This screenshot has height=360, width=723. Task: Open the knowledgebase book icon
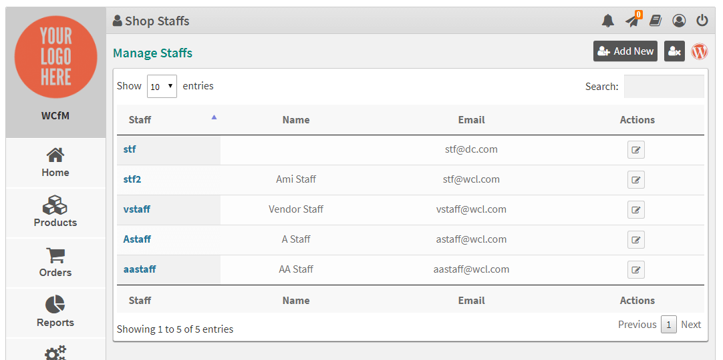[x=656, y=21]
